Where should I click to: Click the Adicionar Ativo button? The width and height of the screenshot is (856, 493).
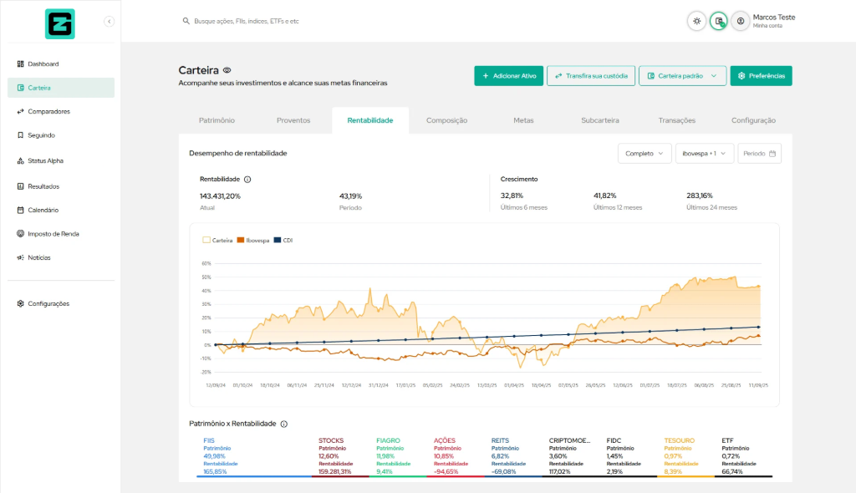click(x=509, y=76)
